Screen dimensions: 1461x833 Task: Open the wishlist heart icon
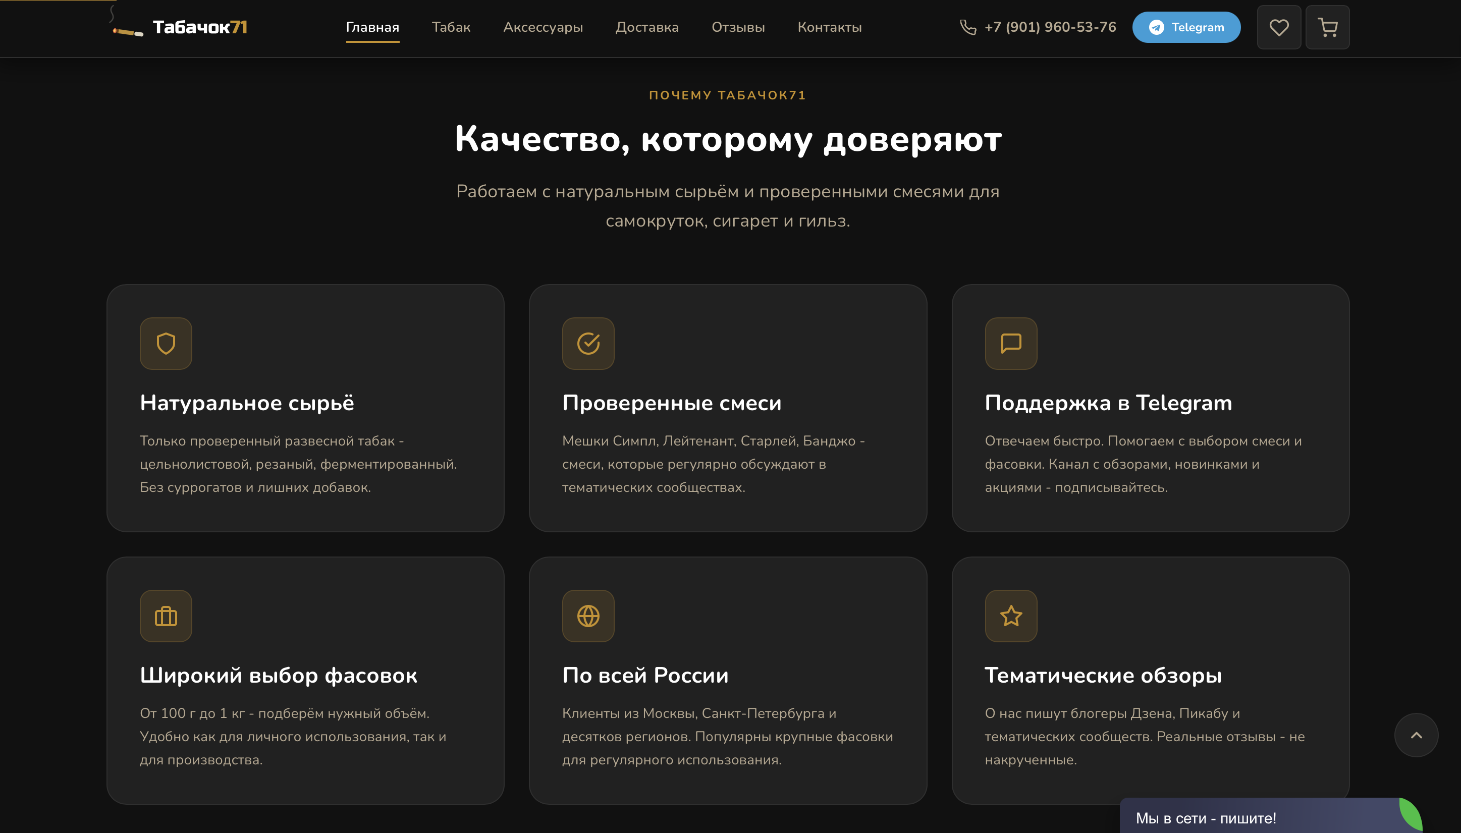pos(1278,27)
